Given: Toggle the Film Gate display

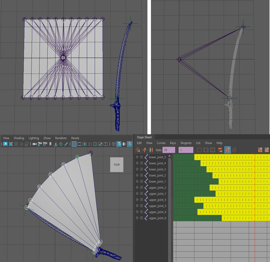Looking at the screenshot, I should tap(79, 144).
